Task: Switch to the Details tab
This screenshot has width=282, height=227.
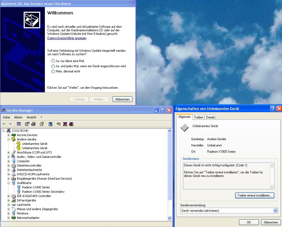Action: point(210,117)
